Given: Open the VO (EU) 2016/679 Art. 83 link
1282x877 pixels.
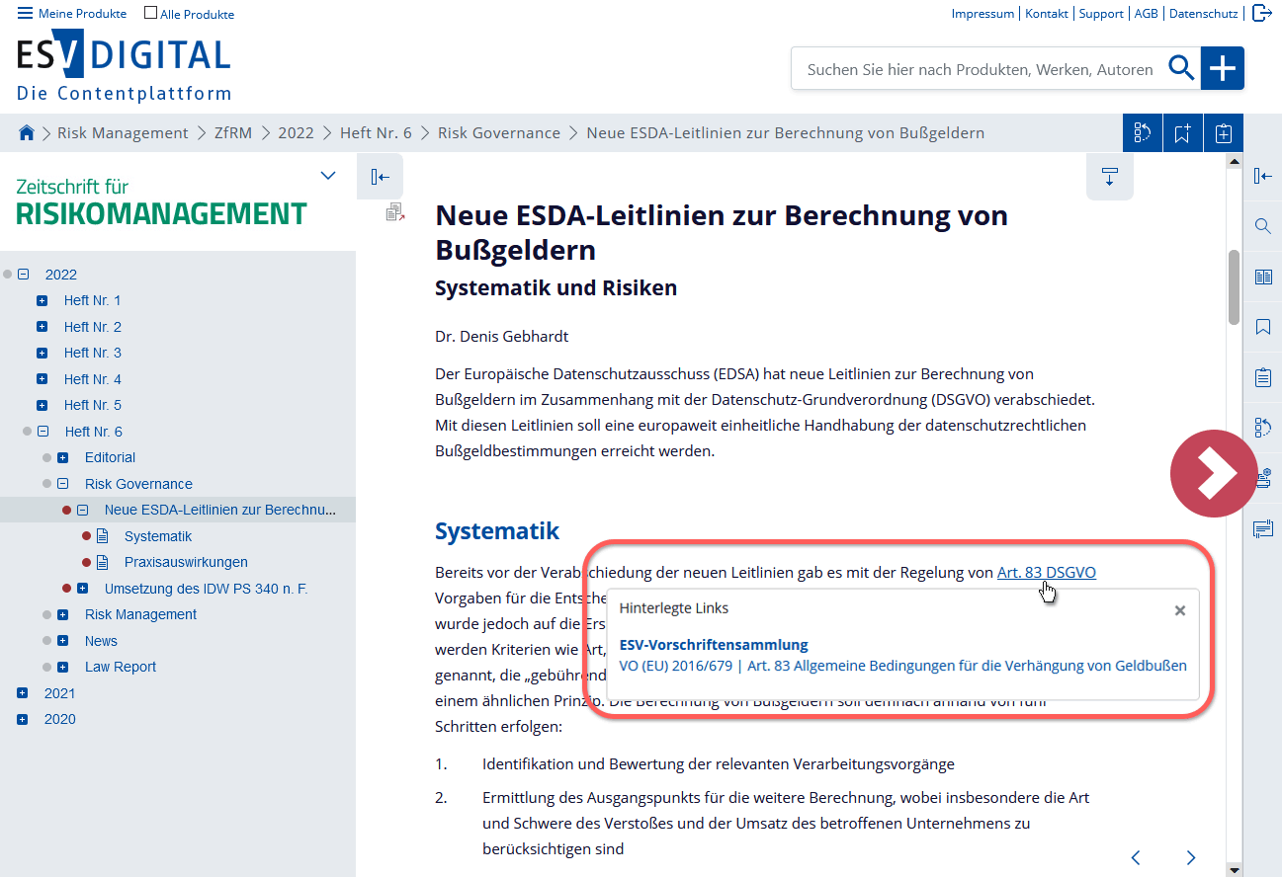Looking at the screenshot, I should tap(901, 666).
